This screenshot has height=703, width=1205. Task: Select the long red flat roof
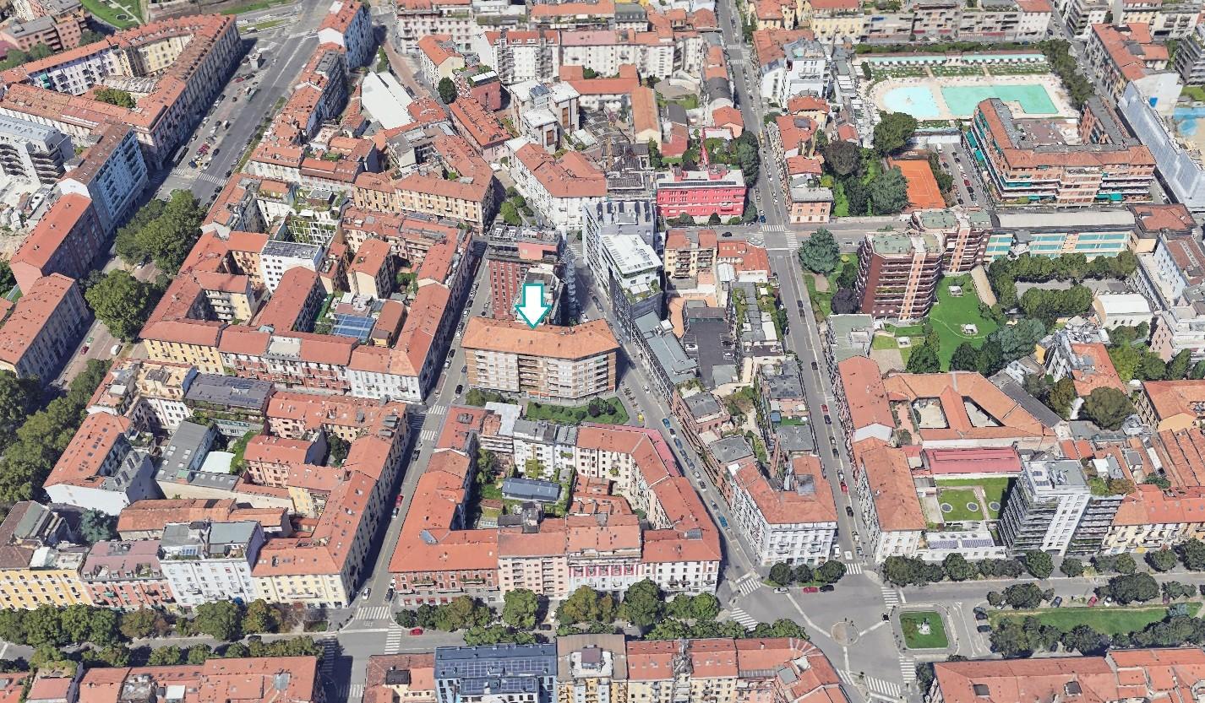coord(972,461)
